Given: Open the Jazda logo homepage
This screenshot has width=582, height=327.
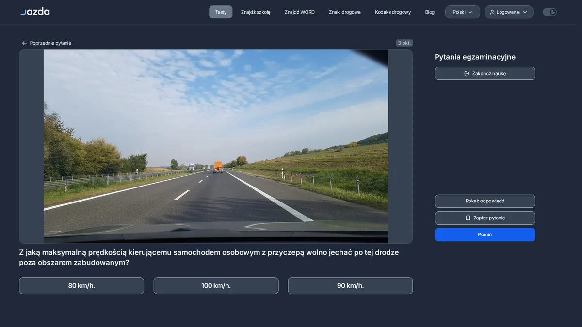Looking at the screenshot, I should tap(35, 12).
